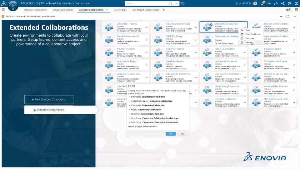Minimize the ENOVIA widget

click(281, 17)
